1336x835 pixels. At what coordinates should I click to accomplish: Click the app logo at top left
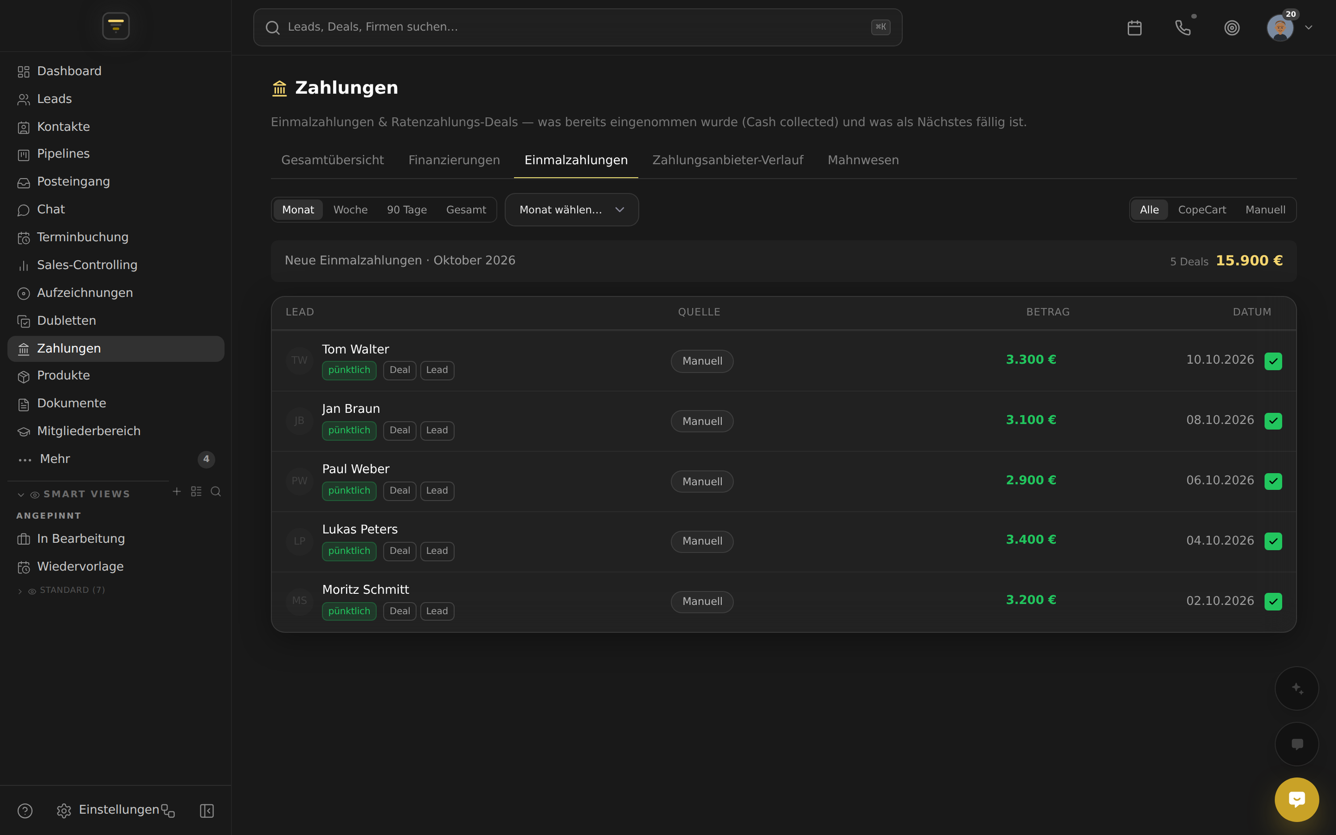click(116, 26)
